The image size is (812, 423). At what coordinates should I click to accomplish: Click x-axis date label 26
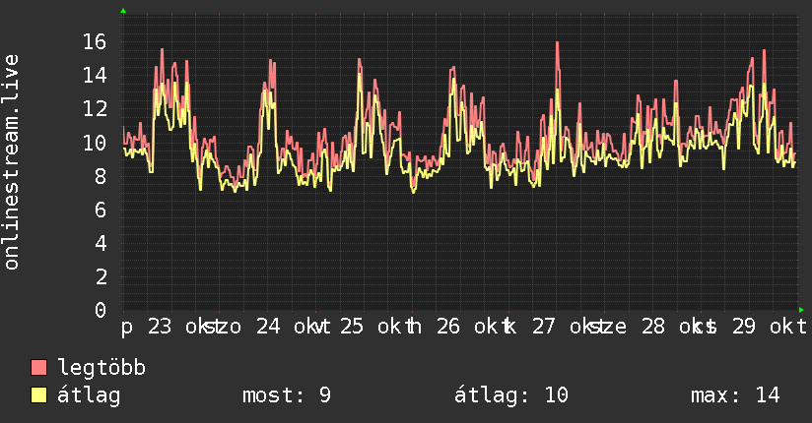(448, 327)
